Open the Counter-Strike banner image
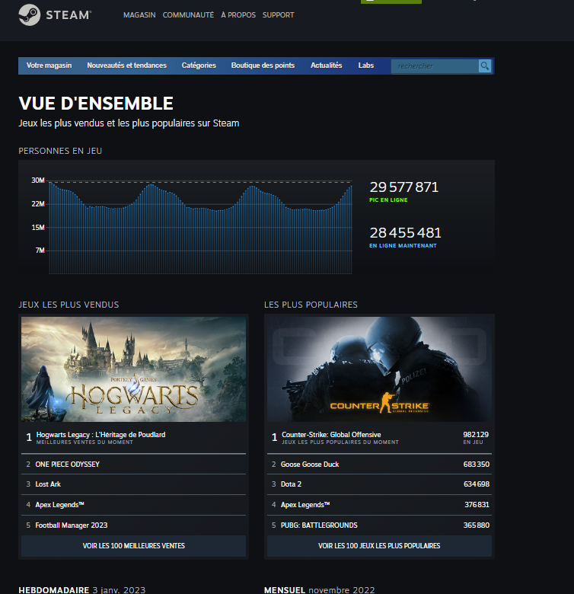The height and width of the screenshot is (594, 574). click(379, 369)
